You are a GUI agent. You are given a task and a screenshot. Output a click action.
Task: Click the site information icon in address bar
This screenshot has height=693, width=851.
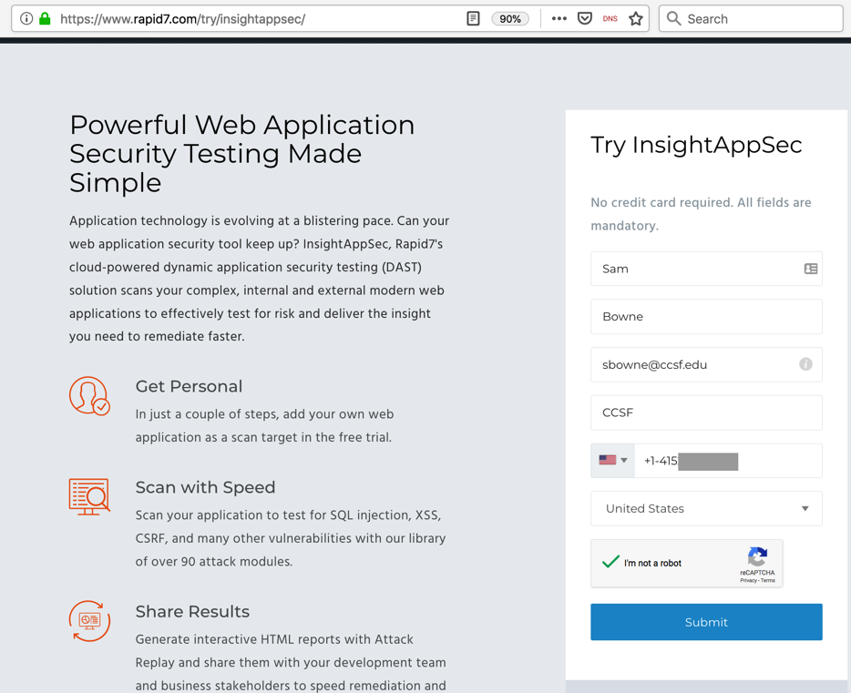pyautogui.click(x=26, y=18)
